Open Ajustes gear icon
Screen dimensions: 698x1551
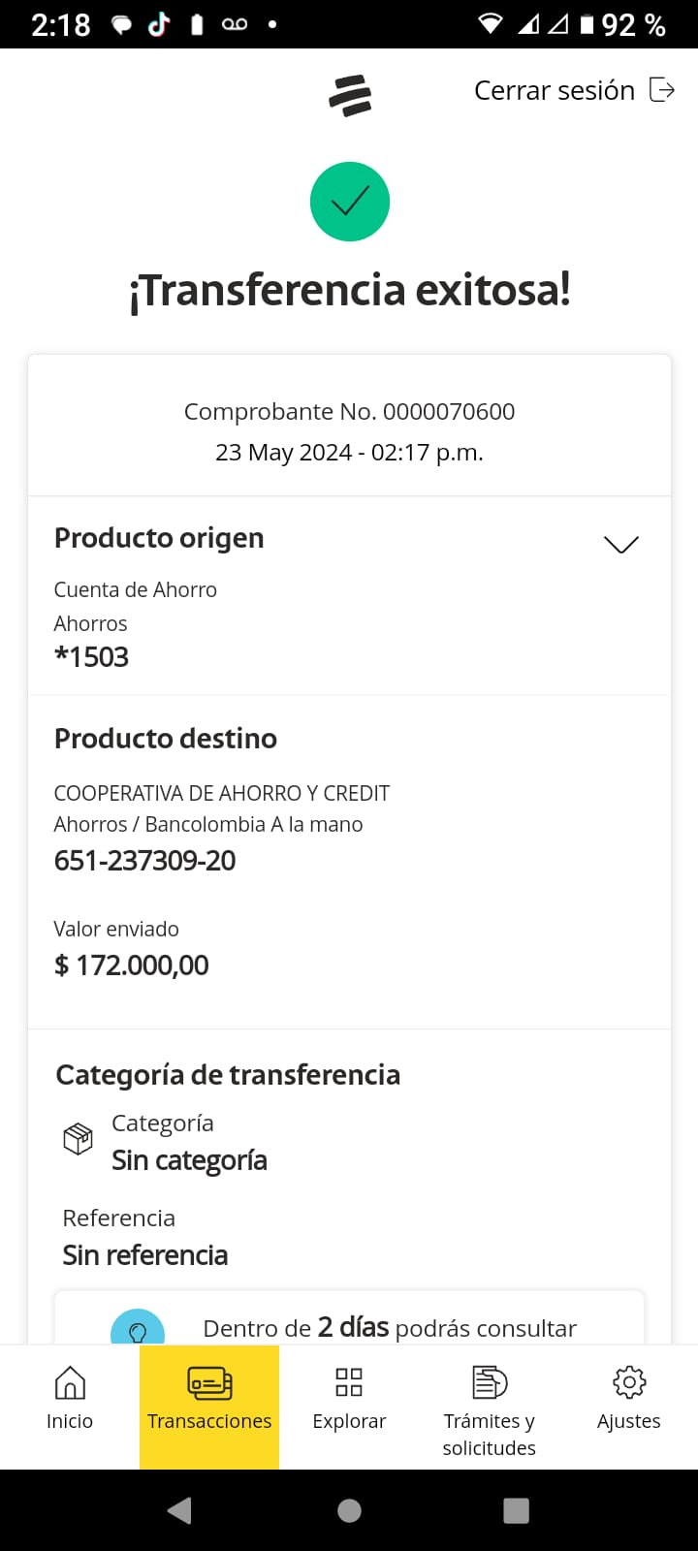[x=629, y=1382]
